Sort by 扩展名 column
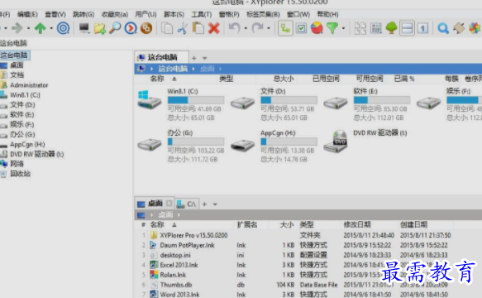 pos(247,224)
